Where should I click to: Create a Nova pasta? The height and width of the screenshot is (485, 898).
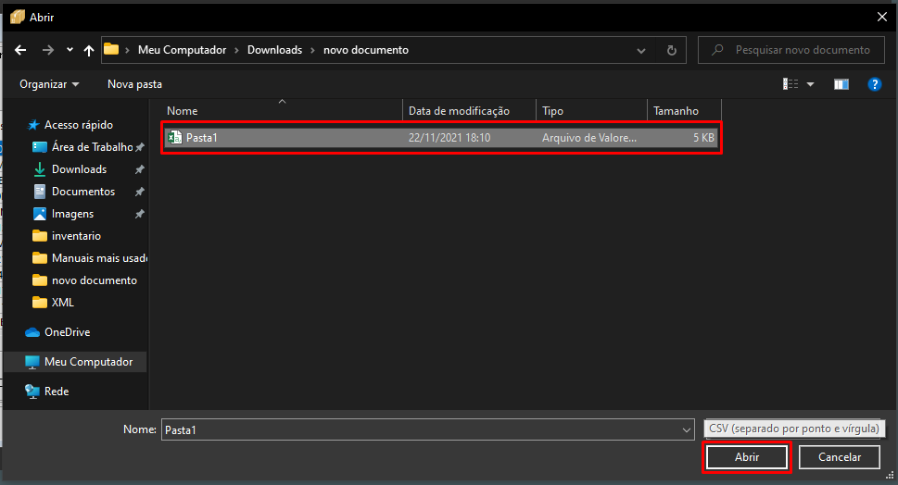coord(134,84)
